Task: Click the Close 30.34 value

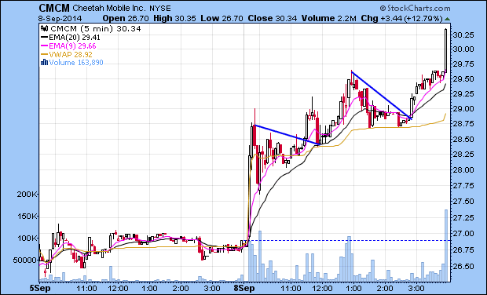Action: [273, 18]
